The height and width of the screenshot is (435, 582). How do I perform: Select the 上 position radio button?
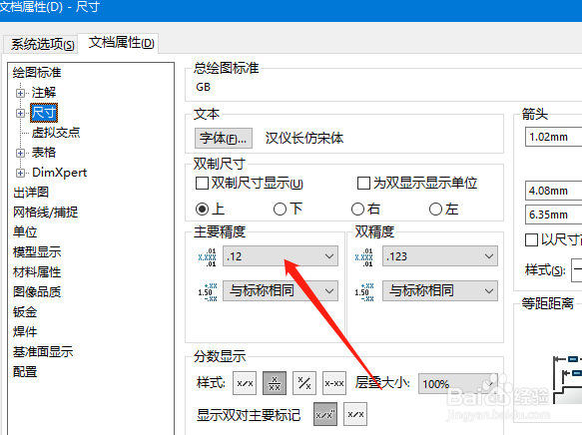click(202, 210)
